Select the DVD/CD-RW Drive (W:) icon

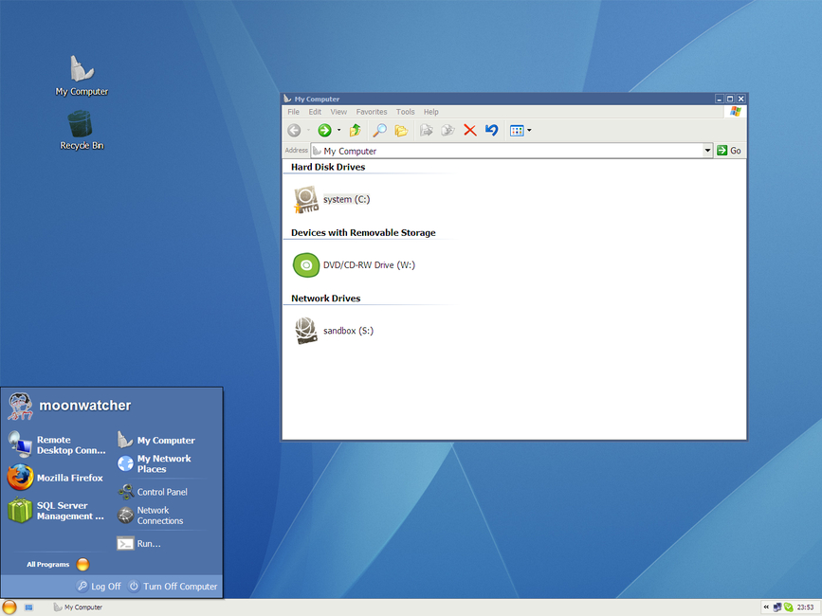click(306, 265)
